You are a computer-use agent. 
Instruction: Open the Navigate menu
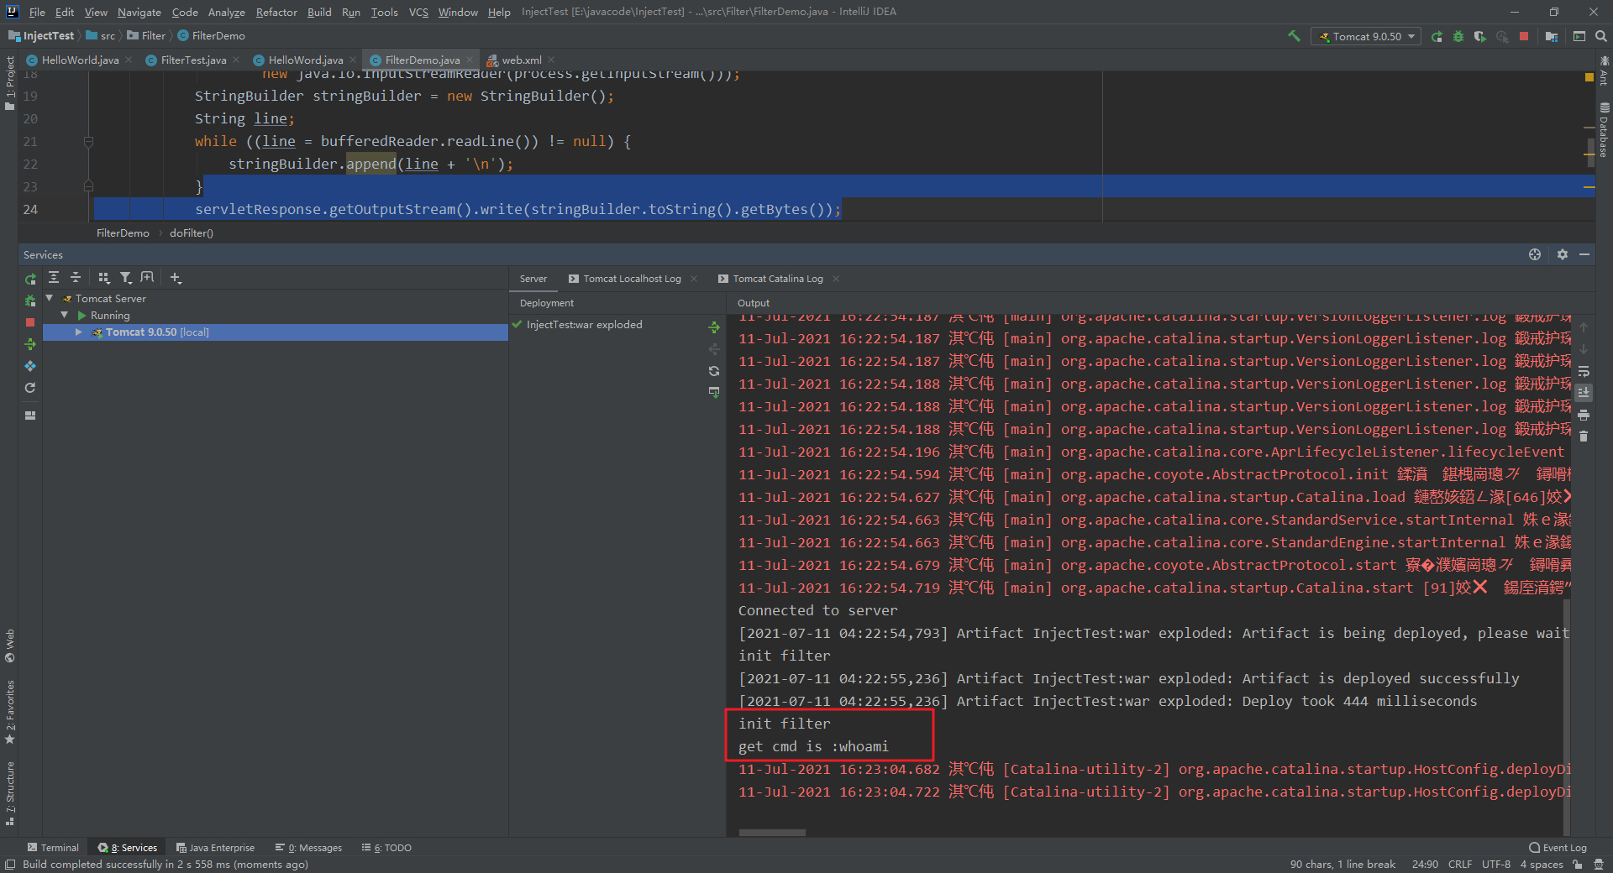click(x=139, y=12)
